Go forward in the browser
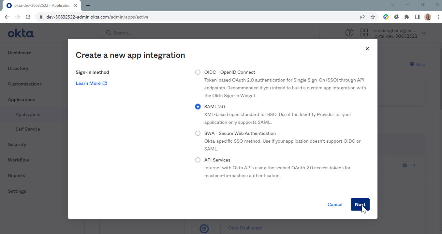Viewport: 442px width, 234px height. [x=18, y=17]
